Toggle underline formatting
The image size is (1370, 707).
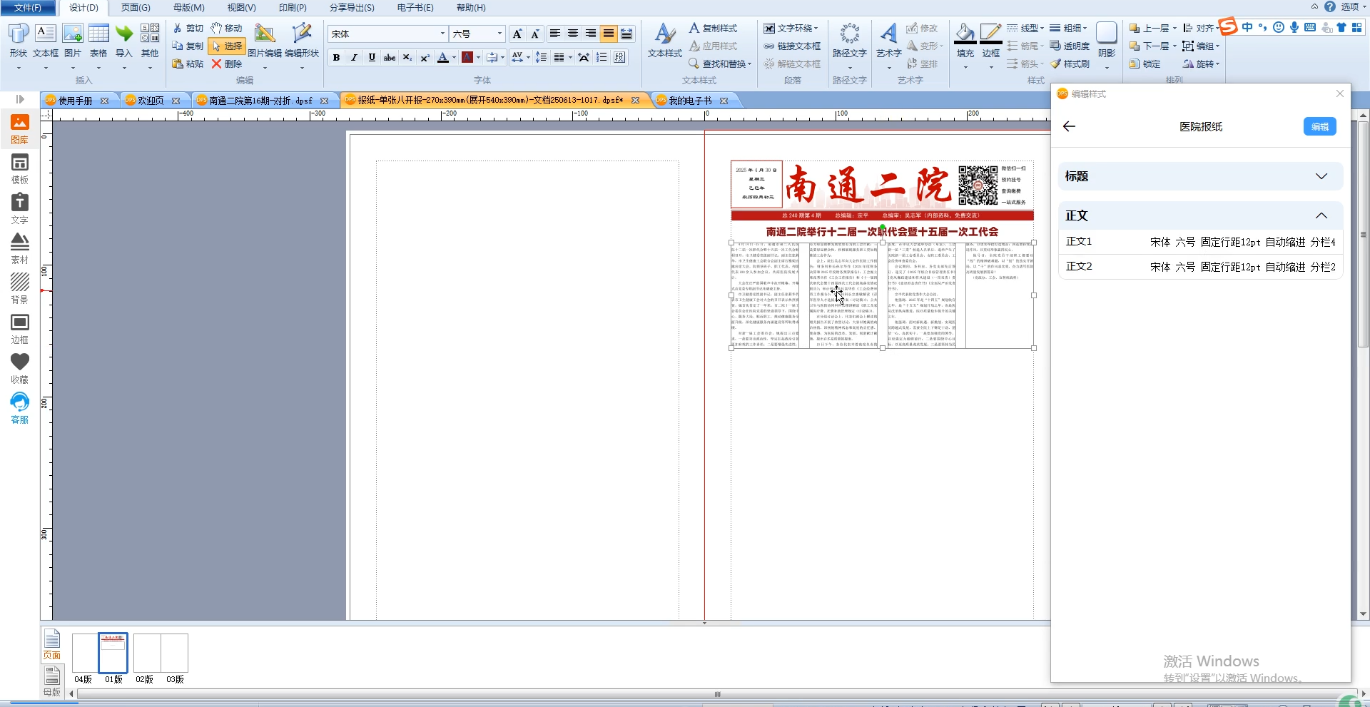click(372, 58)
